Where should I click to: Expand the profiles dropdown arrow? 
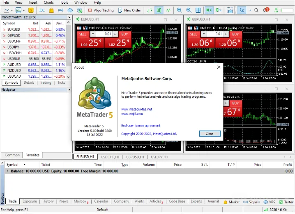click(x=24, y=10)
